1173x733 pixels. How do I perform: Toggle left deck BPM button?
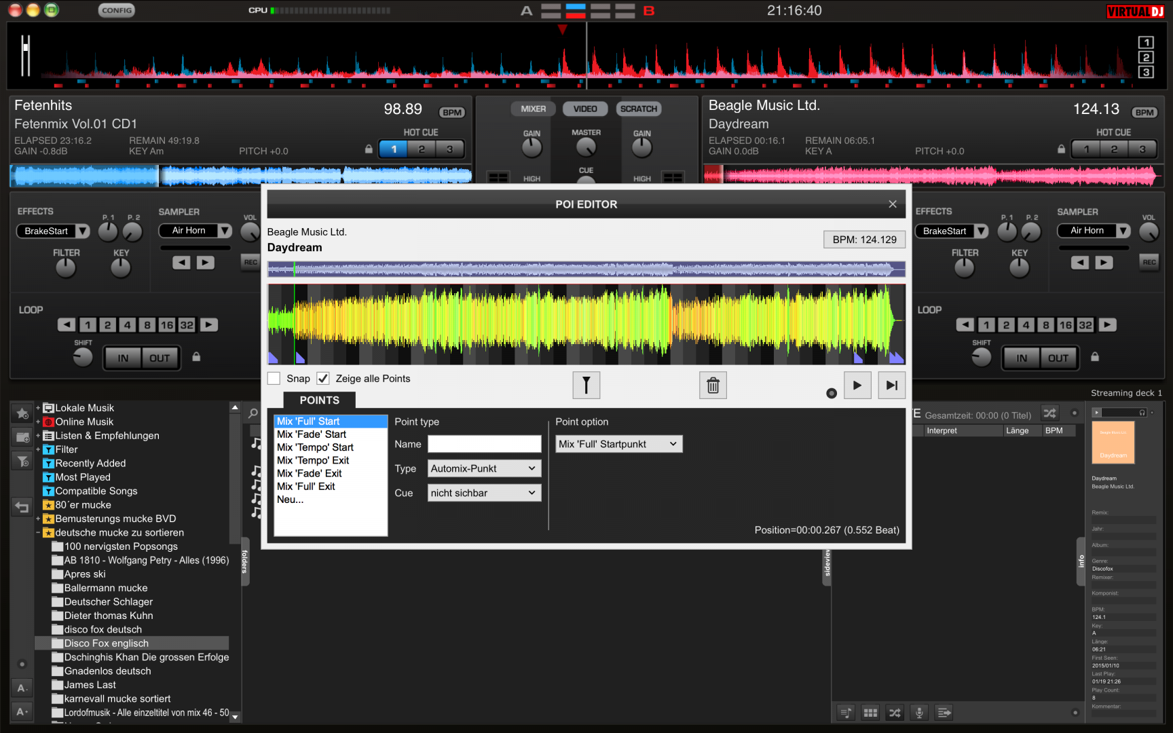coord(451,113)
